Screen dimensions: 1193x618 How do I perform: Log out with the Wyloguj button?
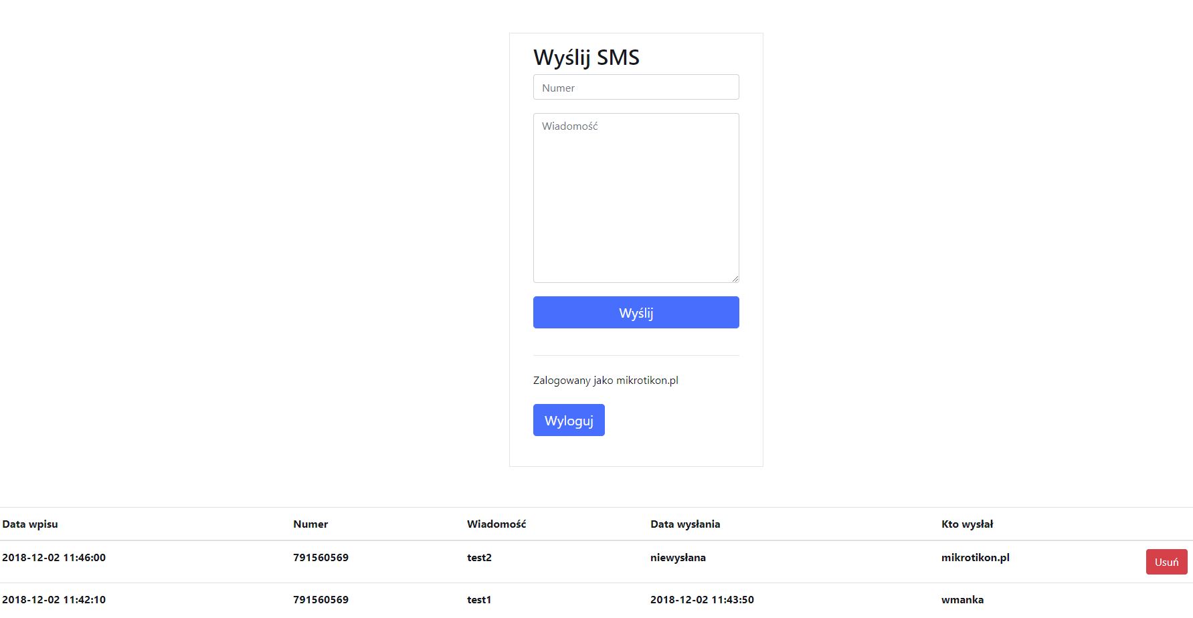click(x=569, y=420)
